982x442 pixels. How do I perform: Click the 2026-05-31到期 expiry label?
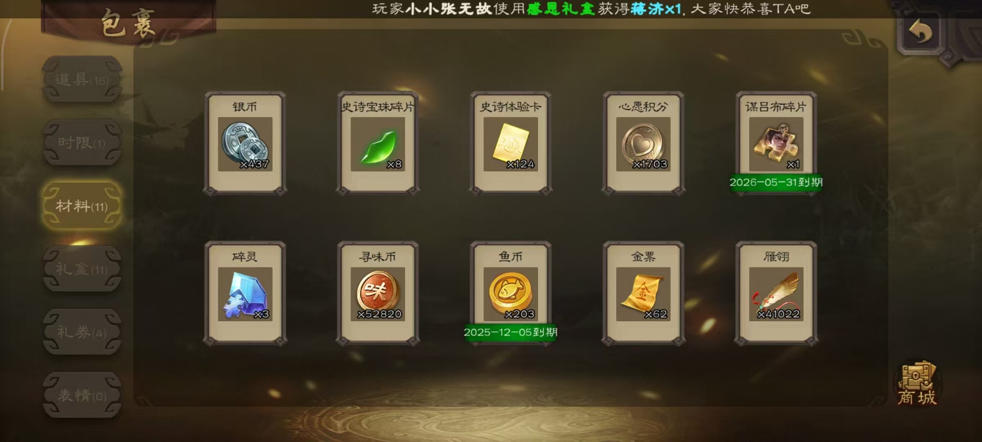pos(776,183)
